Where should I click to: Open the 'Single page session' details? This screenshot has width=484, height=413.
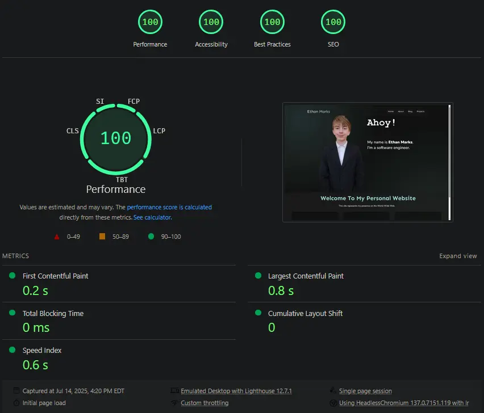365,391
